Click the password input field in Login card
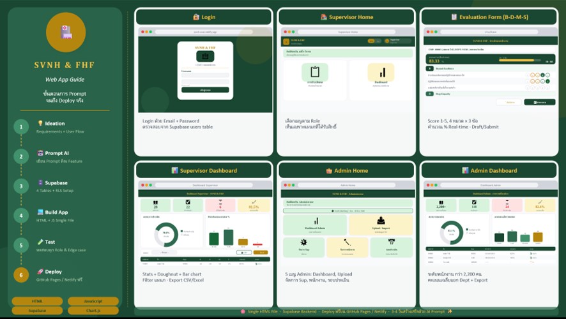 point(205,82)
